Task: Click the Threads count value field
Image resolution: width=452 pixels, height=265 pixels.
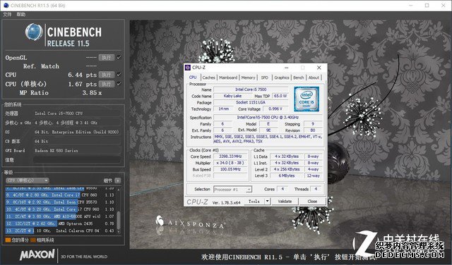Action: click(x=316, y=189)
